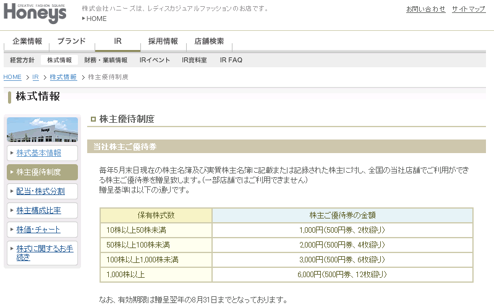The image size is (494, 308).
Task: Select the 企業情報 tab
Action: [27, 41]
